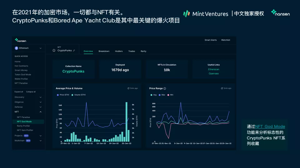Click the Nansen logo in dashboard header
The height and width of the screenshot is (168, 300).
(21, 40)
